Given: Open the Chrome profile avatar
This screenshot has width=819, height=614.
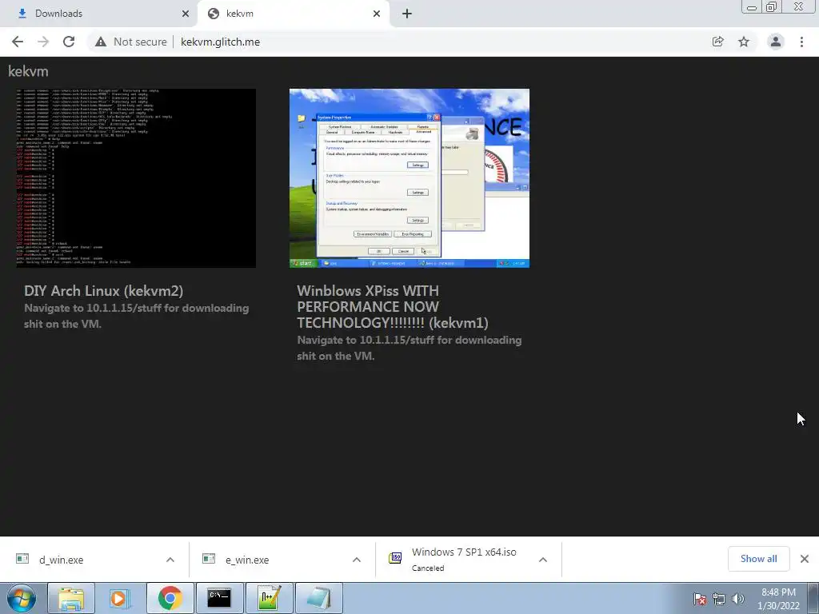Looking at the screenshot, I should [x=776, y=42].
